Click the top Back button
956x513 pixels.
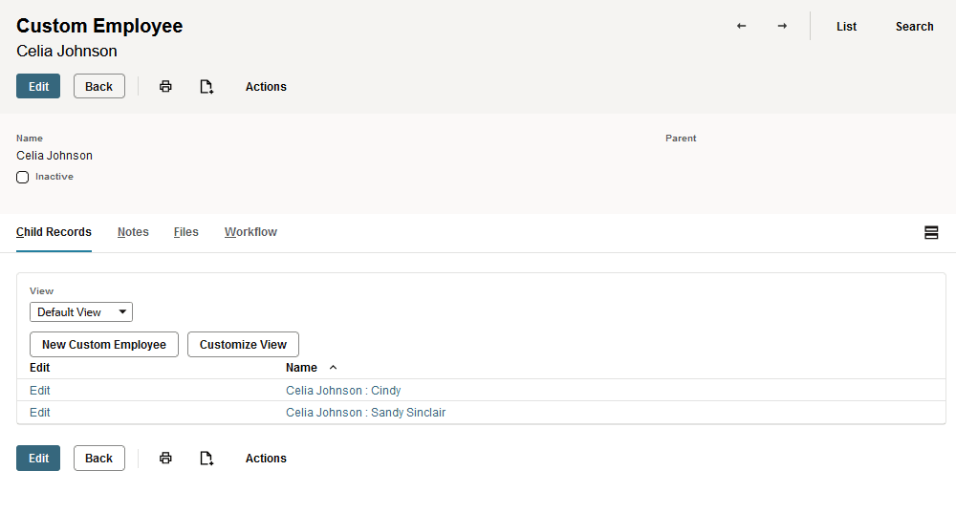[99, 87]
